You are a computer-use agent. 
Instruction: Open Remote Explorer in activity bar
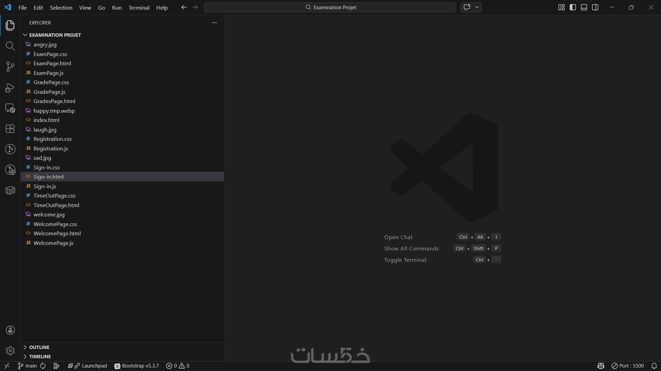pos(10,108)
